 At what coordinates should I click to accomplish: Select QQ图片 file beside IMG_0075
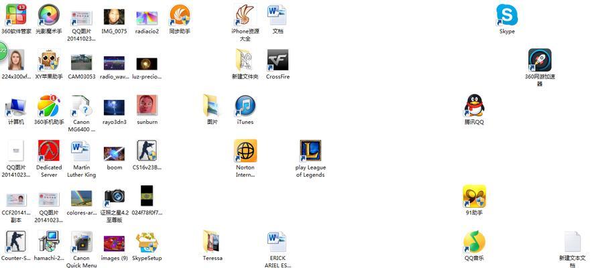[x=82, y=18]
